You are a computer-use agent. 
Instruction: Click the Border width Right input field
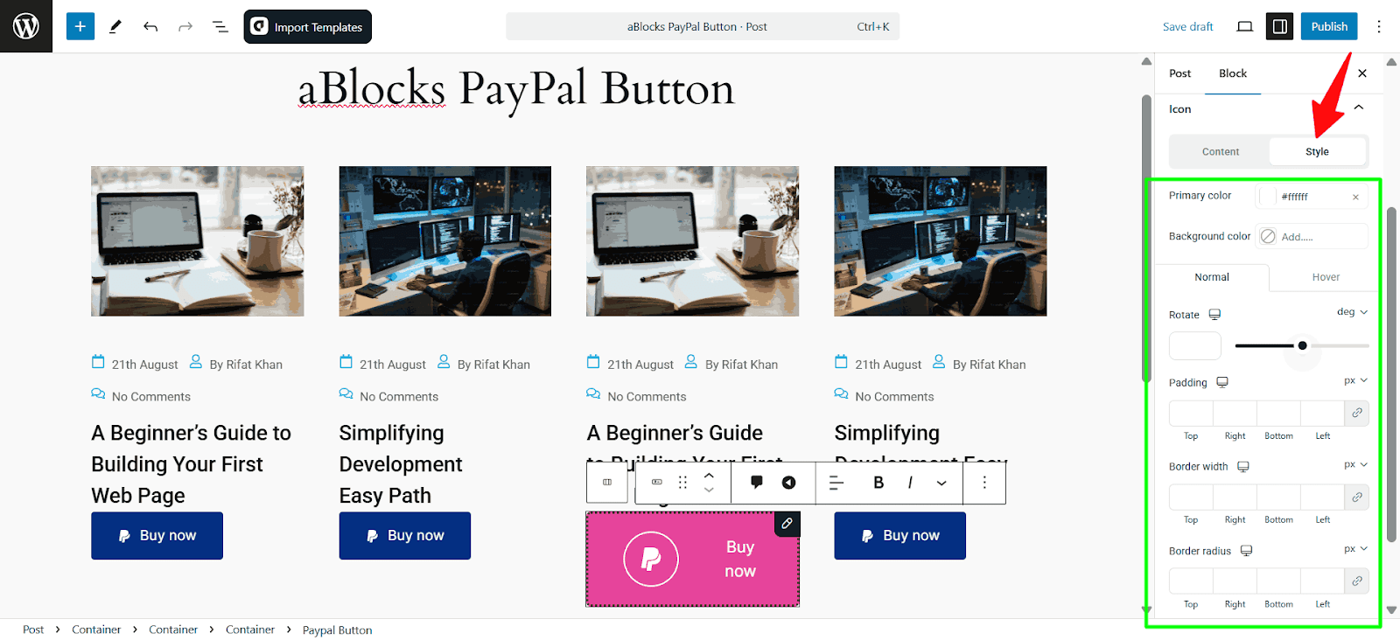tap(1235, 497)
